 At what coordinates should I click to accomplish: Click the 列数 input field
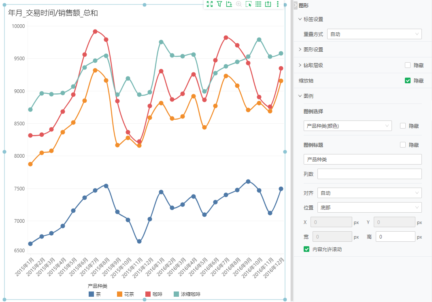370,174
